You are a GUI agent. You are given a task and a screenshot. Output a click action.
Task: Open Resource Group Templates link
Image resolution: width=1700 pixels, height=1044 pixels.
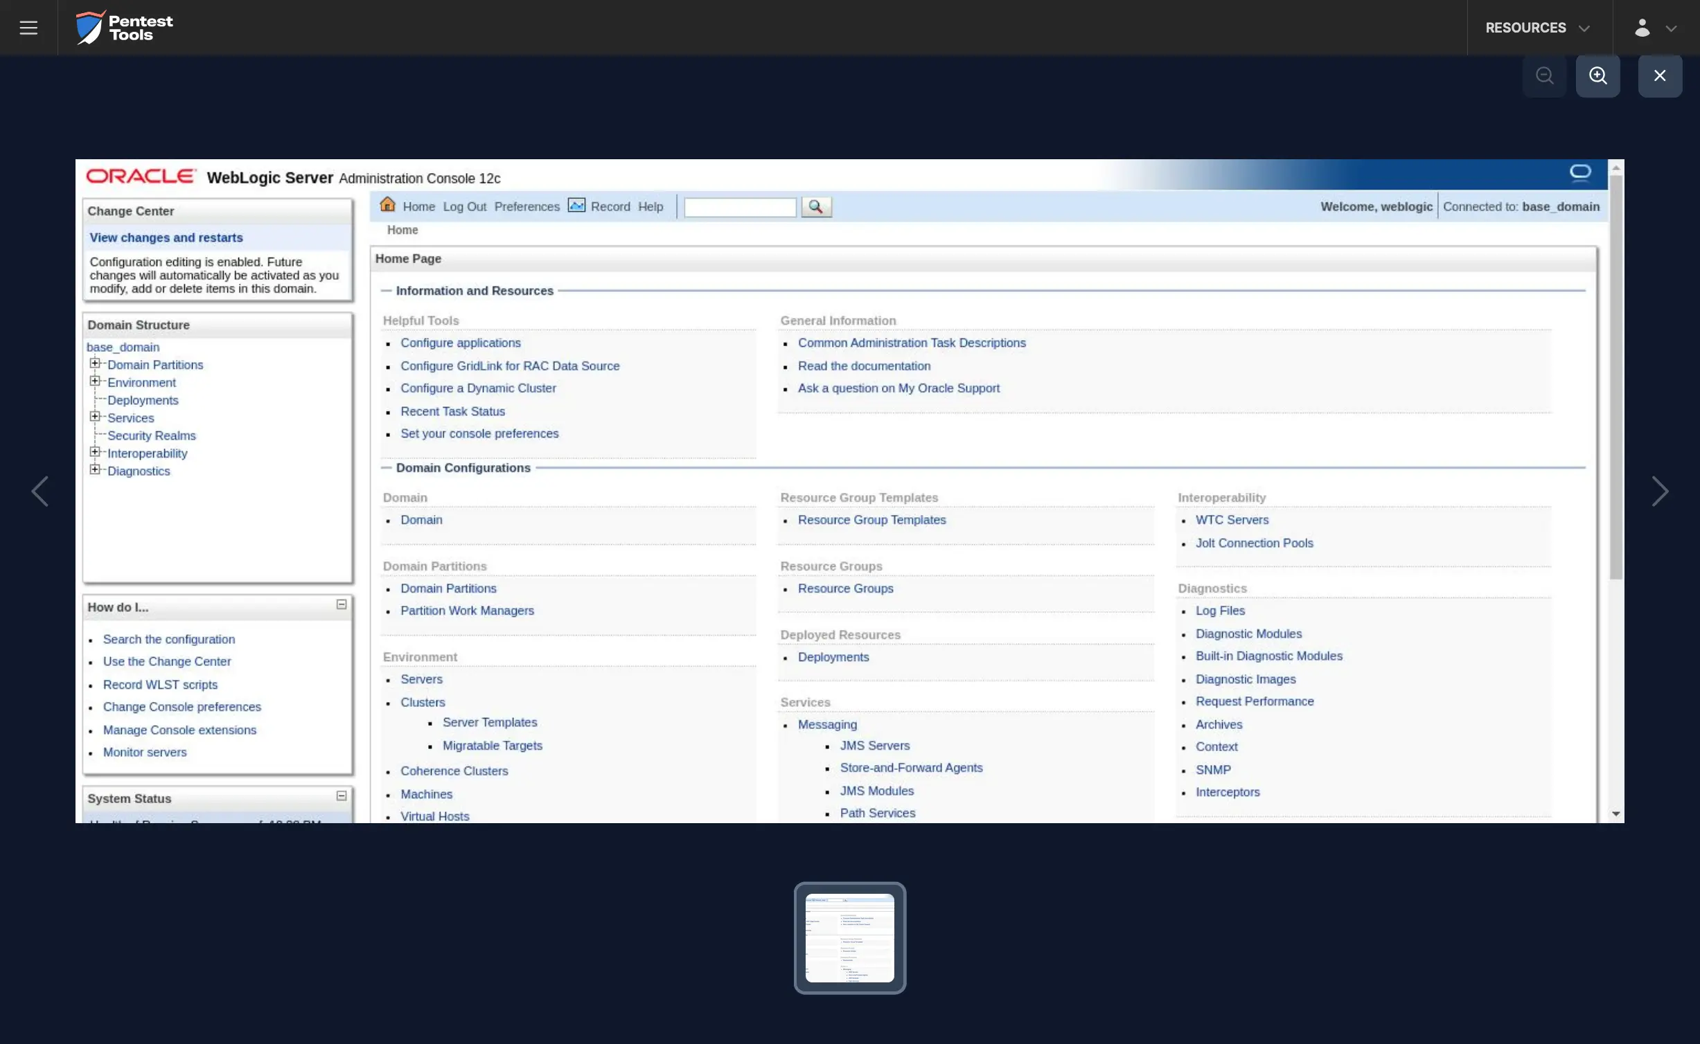[x=871, y=520]
